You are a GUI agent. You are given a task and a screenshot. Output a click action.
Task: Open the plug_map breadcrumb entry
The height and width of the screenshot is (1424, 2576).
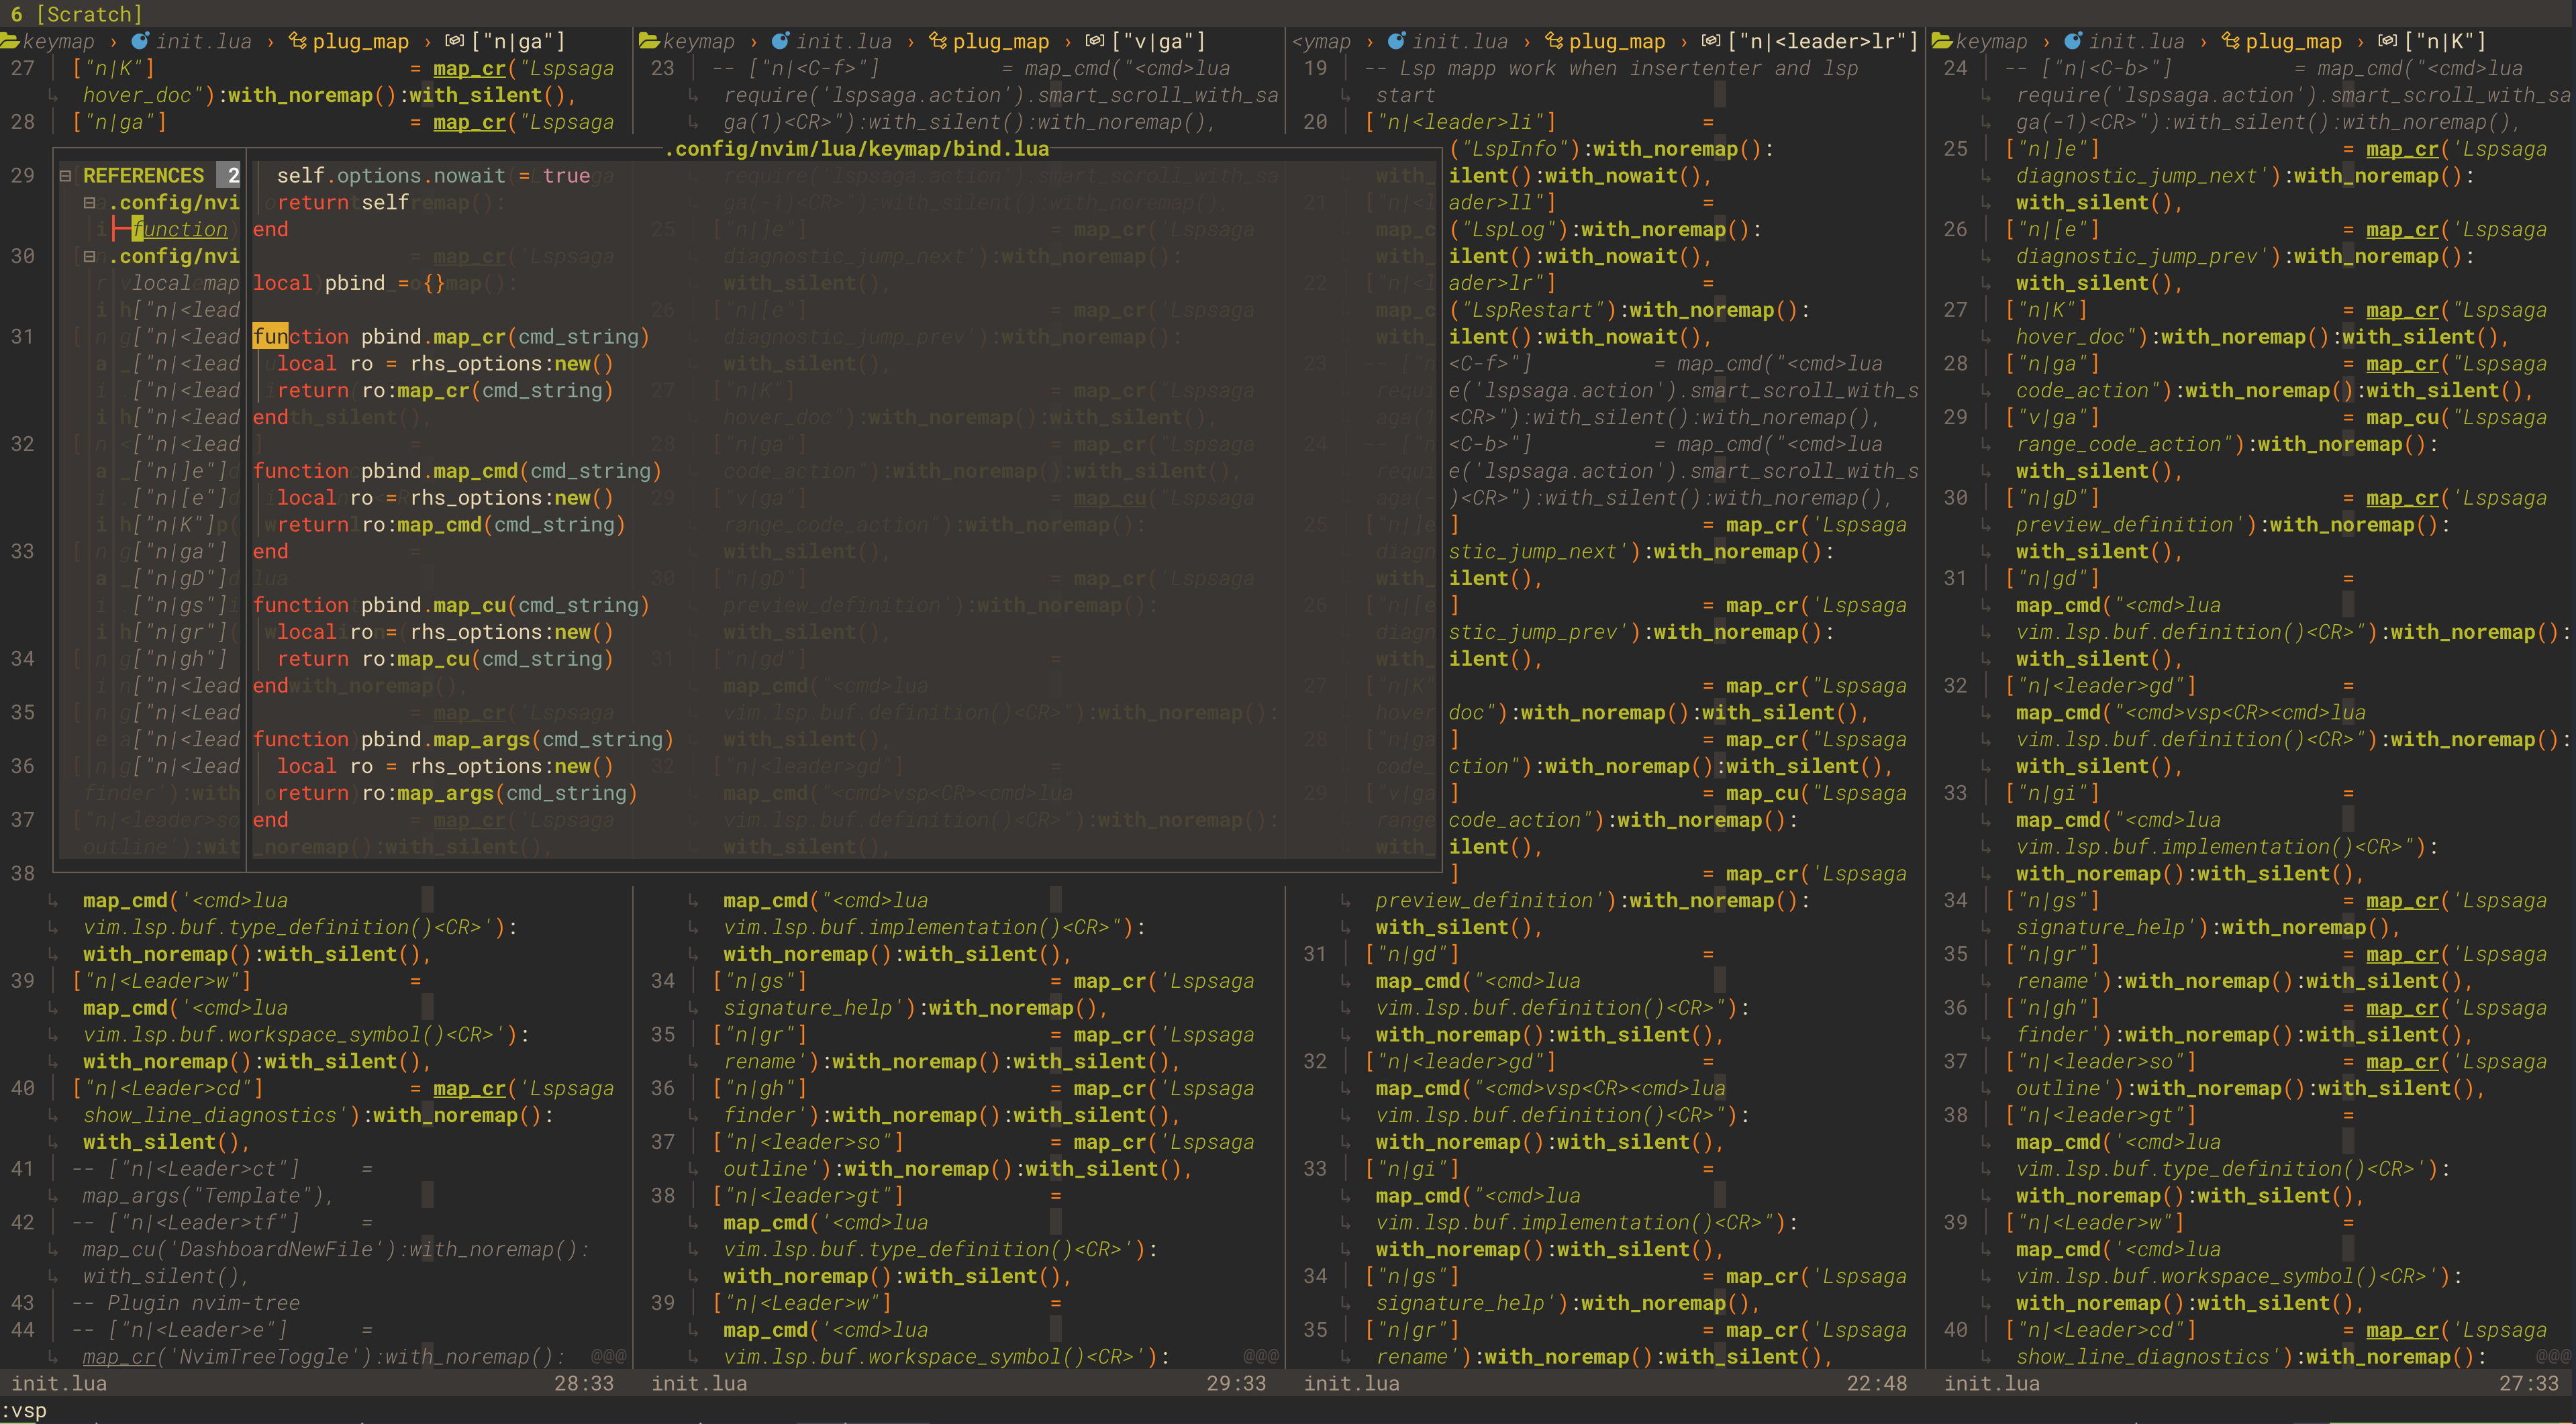(x=360, y=41)
